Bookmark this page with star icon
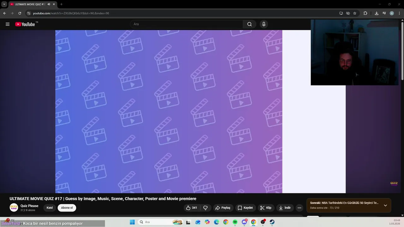 pos(355,13)
